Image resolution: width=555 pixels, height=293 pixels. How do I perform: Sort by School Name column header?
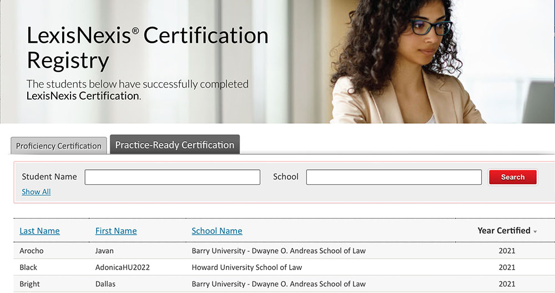217,231
